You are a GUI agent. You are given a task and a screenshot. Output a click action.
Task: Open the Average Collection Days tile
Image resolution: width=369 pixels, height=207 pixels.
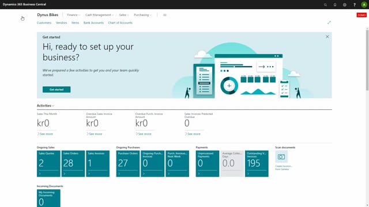[232, 163]
